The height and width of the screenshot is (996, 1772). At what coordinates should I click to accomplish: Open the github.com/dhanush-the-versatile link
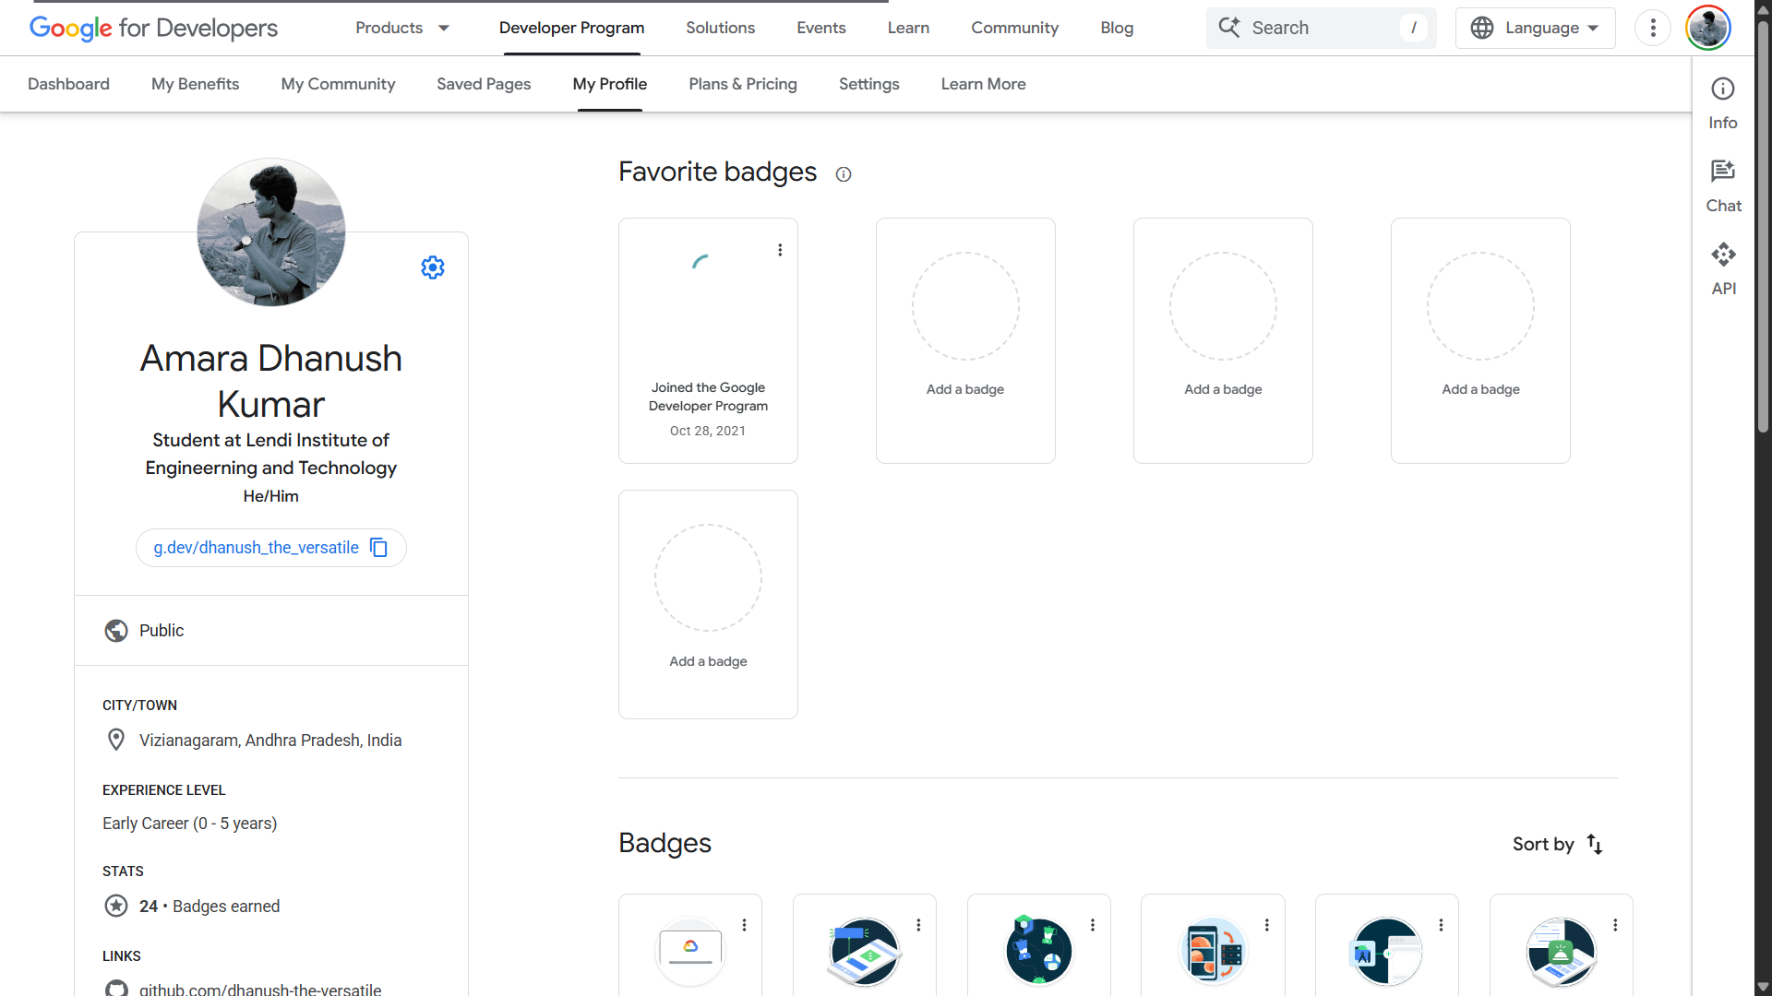point(260,989)
